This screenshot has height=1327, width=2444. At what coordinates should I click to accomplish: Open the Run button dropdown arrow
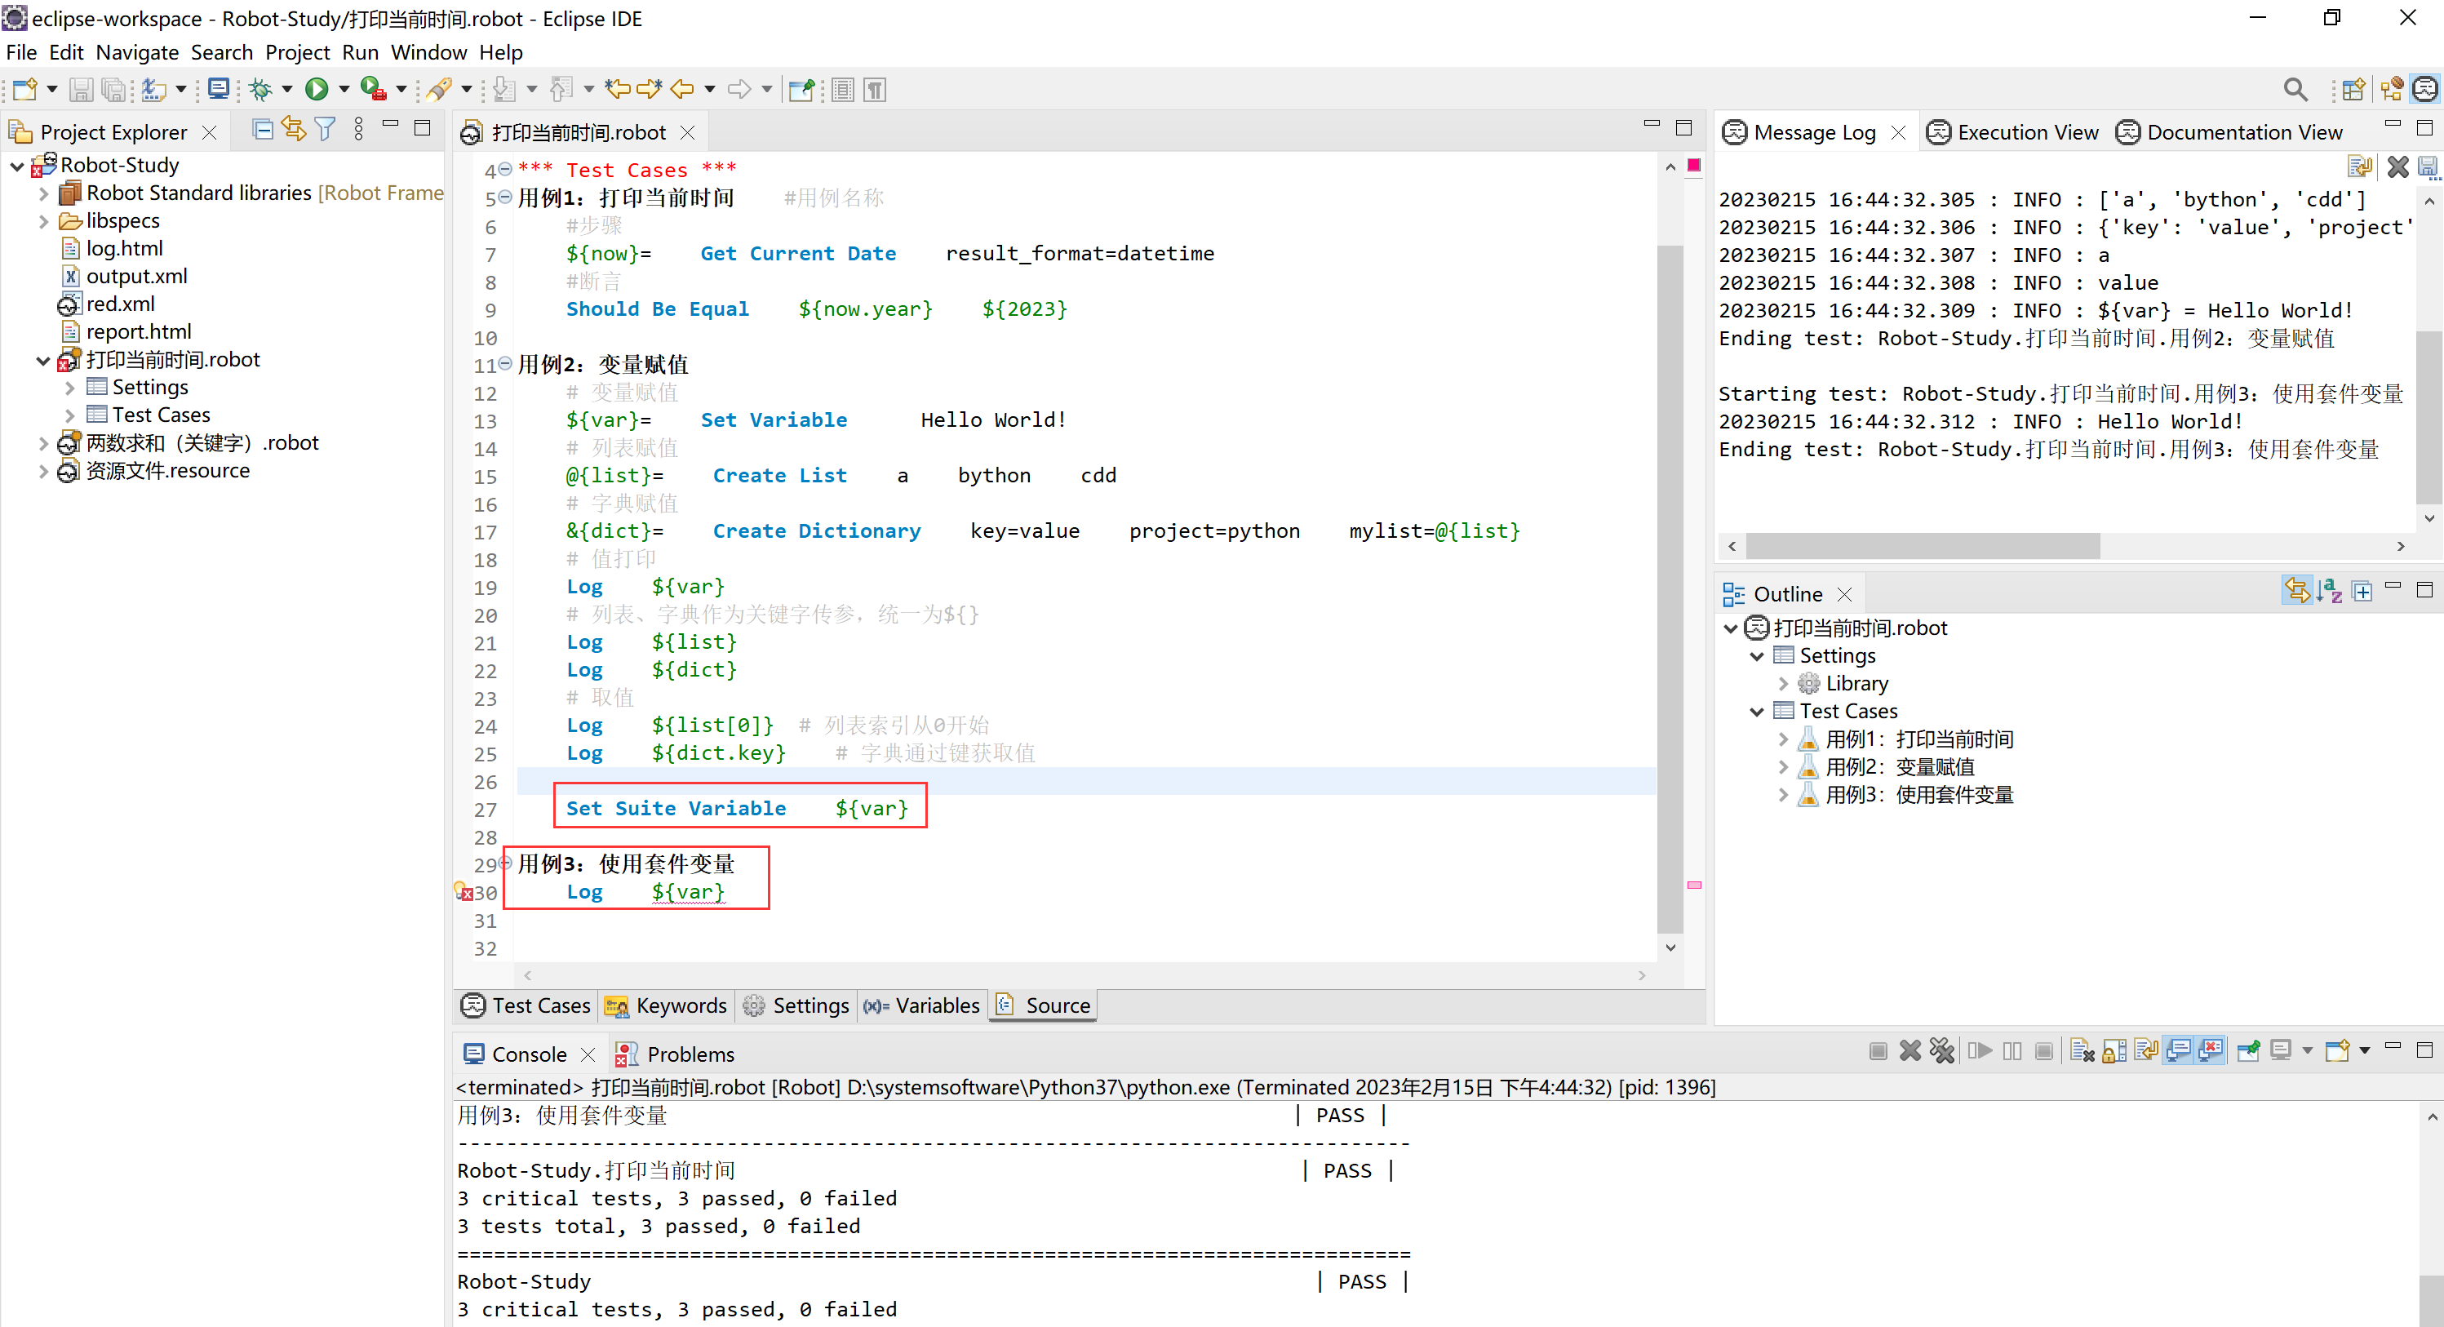pyautogui.click(x=344, y=89)
